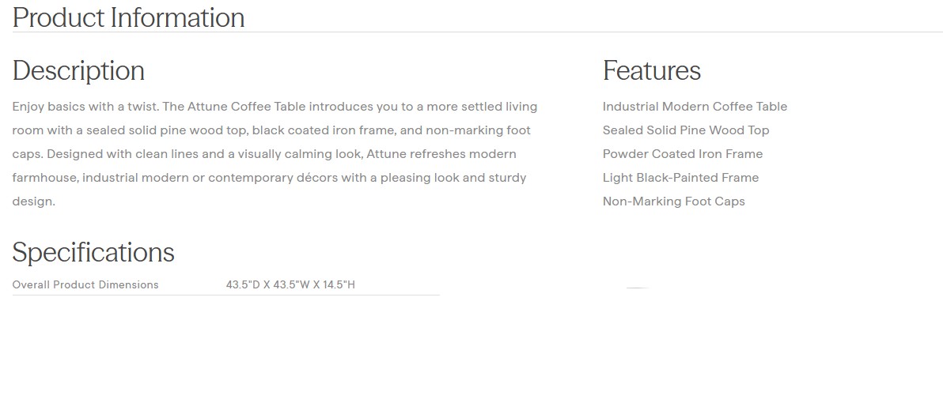The image size is (943, 399).
Task: Click the 43.5"D X 43.5"W X 14.5"H value
Action: (290, 284)
